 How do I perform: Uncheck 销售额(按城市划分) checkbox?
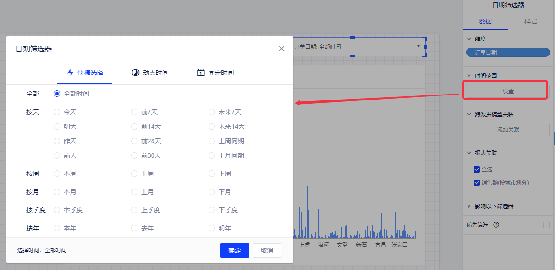(477, 183)
